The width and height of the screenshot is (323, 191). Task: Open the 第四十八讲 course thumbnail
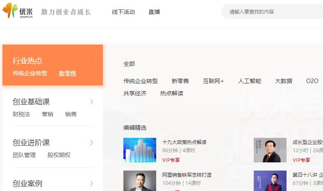coord(270,181)
